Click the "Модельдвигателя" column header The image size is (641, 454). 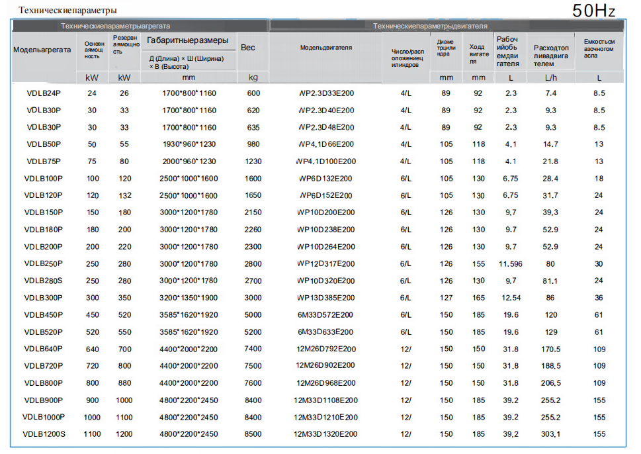tap(326, 48)
